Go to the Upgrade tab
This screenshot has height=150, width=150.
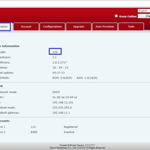(x=78, y=27)
